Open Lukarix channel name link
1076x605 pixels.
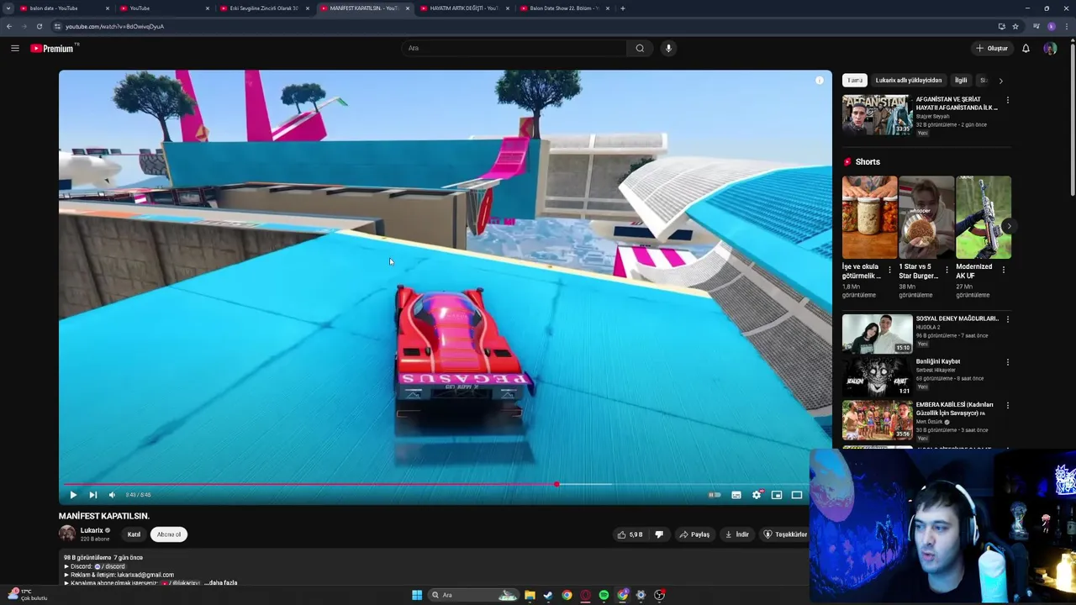point(92,530)
